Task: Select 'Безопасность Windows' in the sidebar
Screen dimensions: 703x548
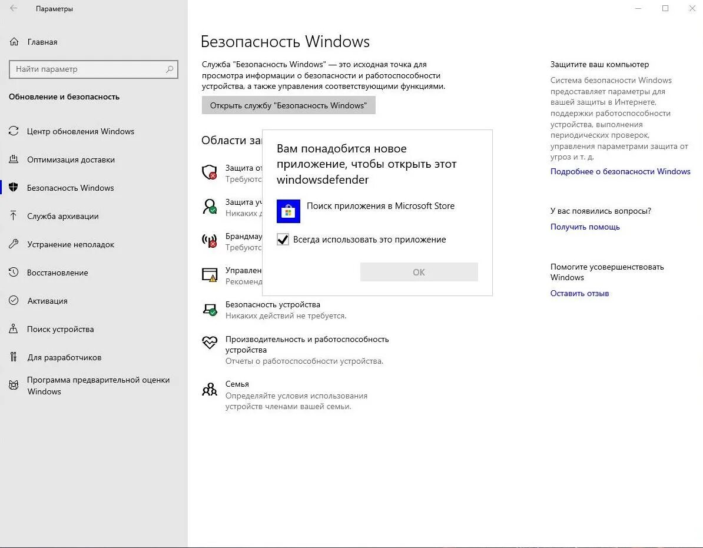Action: tap(71, 188)
